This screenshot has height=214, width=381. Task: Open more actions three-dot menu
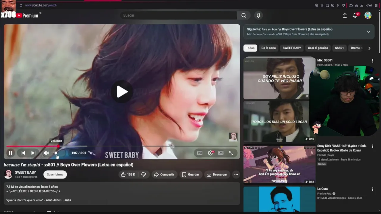pyautogui.click(x=236, y=174)
